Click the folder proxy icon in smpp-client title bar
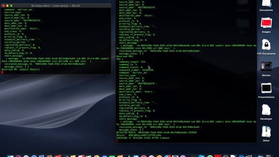 [33, 6]
